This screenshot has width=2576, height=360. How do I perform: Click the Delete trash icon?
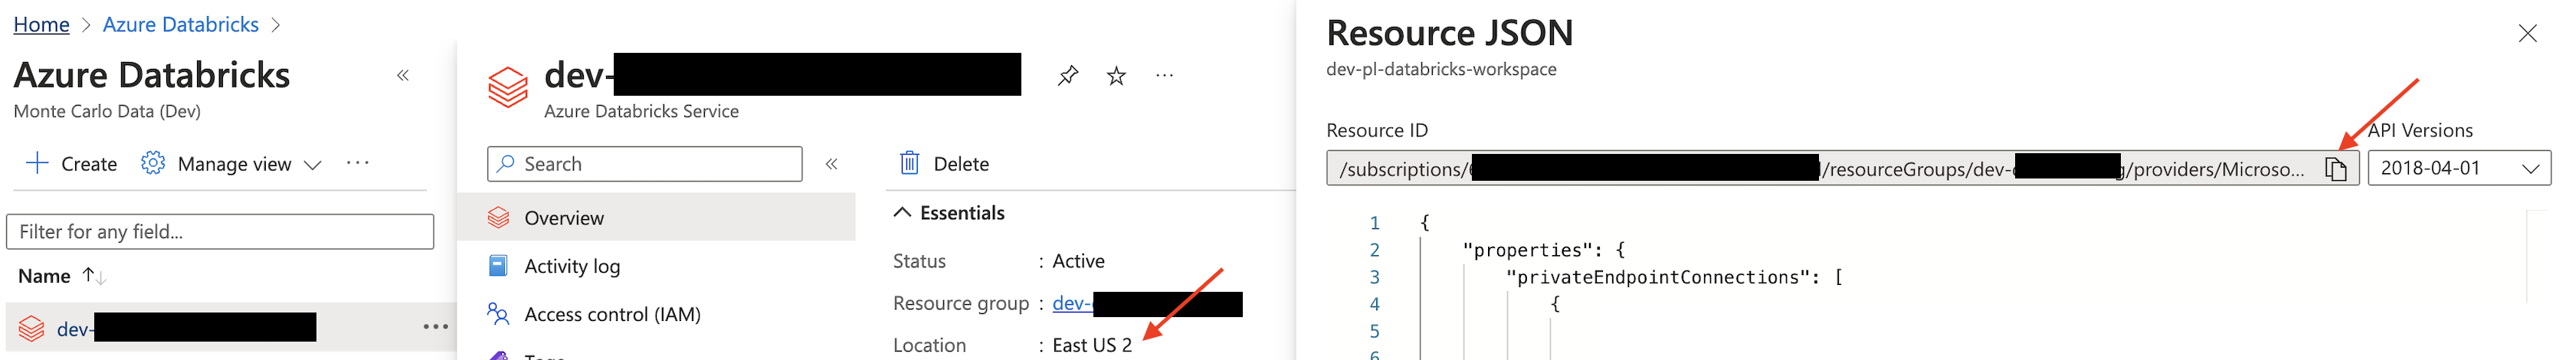909,163
